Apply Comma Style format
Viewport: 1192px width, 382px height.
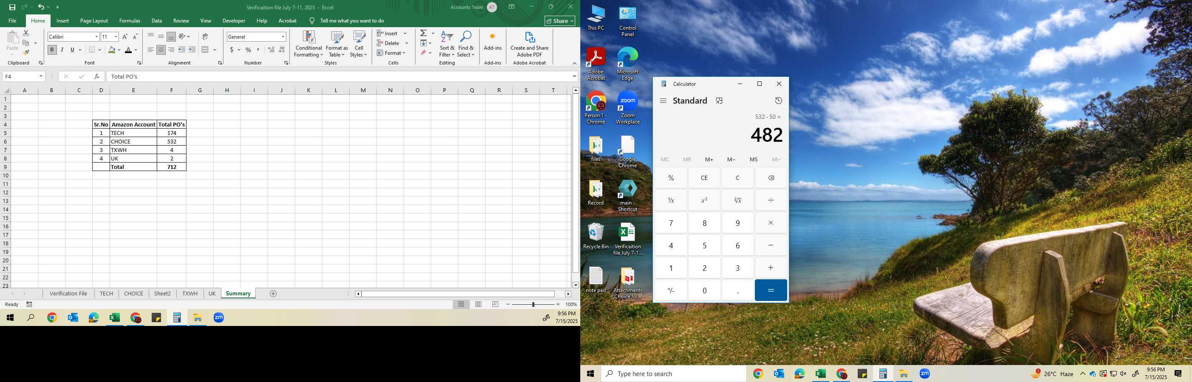point(258,50)
